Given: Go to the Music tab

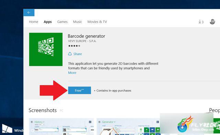Looking at the screenshot, I should [77, 22].
